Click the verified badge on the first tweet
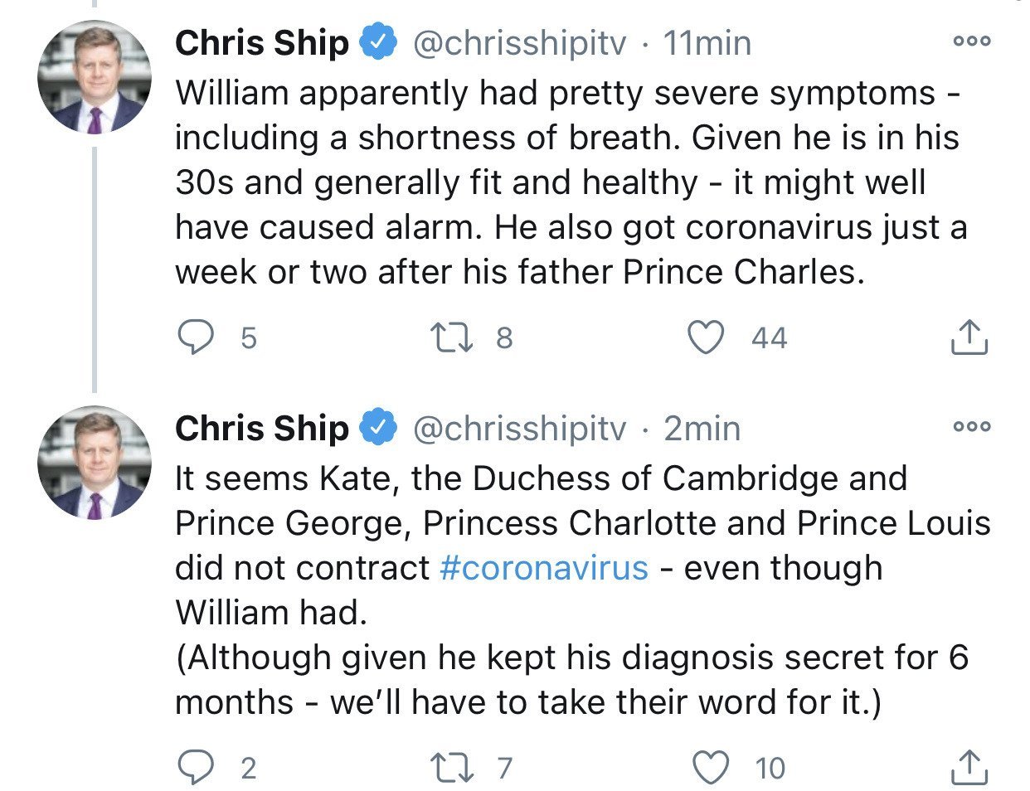The image size is (1030, 791). (x=378, y=43)
